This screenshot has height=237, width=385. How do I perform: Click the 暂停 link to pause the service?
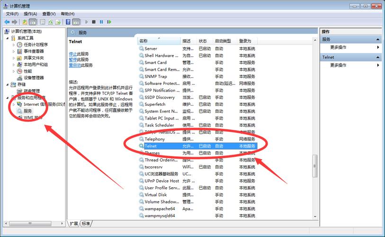pos(72,60)
